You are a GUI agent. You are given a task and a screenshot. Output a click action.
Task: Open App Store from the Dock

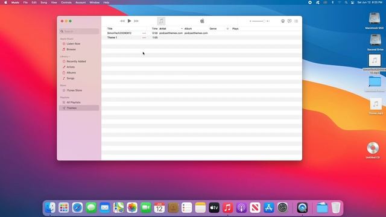[268, 207]
